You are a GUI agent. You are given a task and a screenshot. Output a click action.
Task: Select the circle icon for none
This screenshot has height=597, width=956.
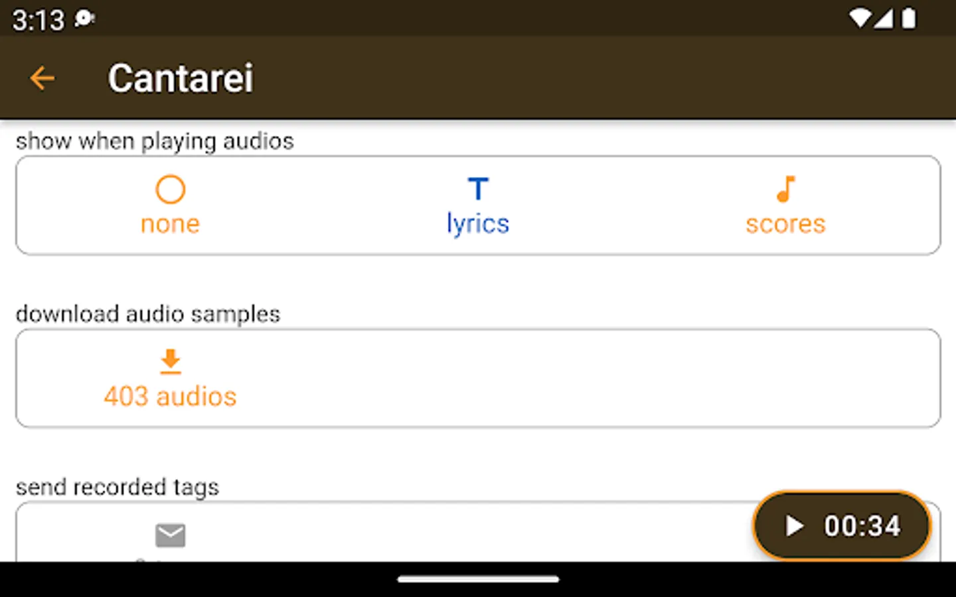pyautogui.click(x=170, y=189)
